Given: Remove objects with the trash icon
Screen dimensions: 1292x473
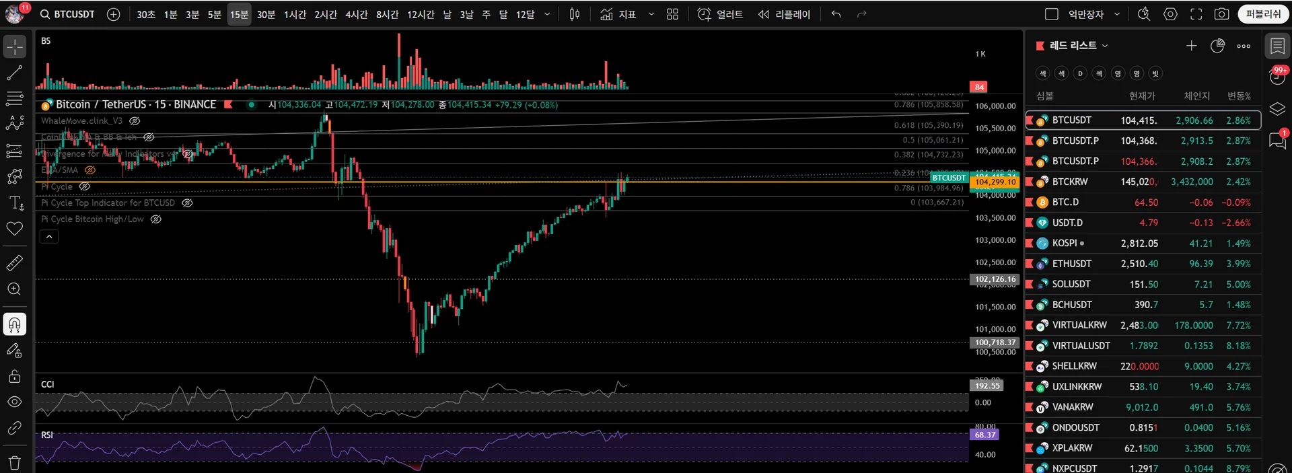Looking at the screenshot, I should (x=14, y=463).
